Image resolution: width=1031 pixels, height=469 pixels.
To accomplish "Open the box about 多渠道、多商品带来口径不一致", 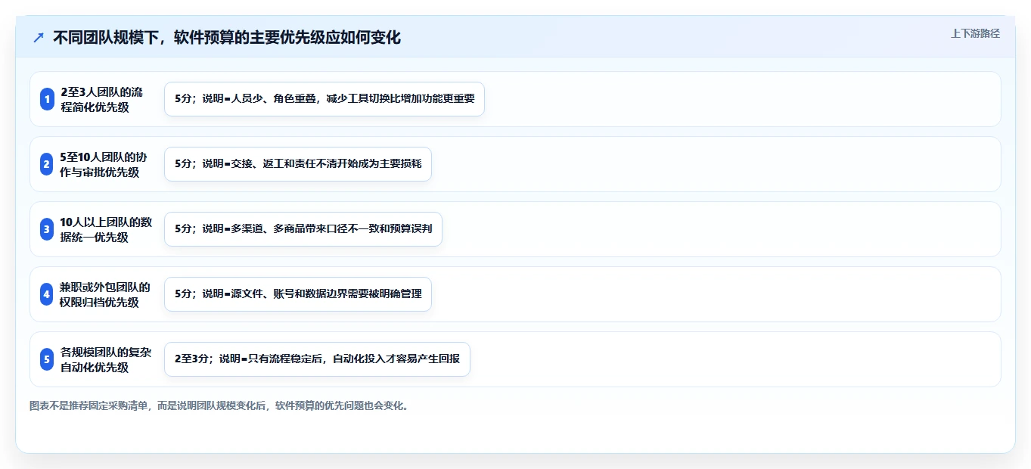I will [303, 229].
